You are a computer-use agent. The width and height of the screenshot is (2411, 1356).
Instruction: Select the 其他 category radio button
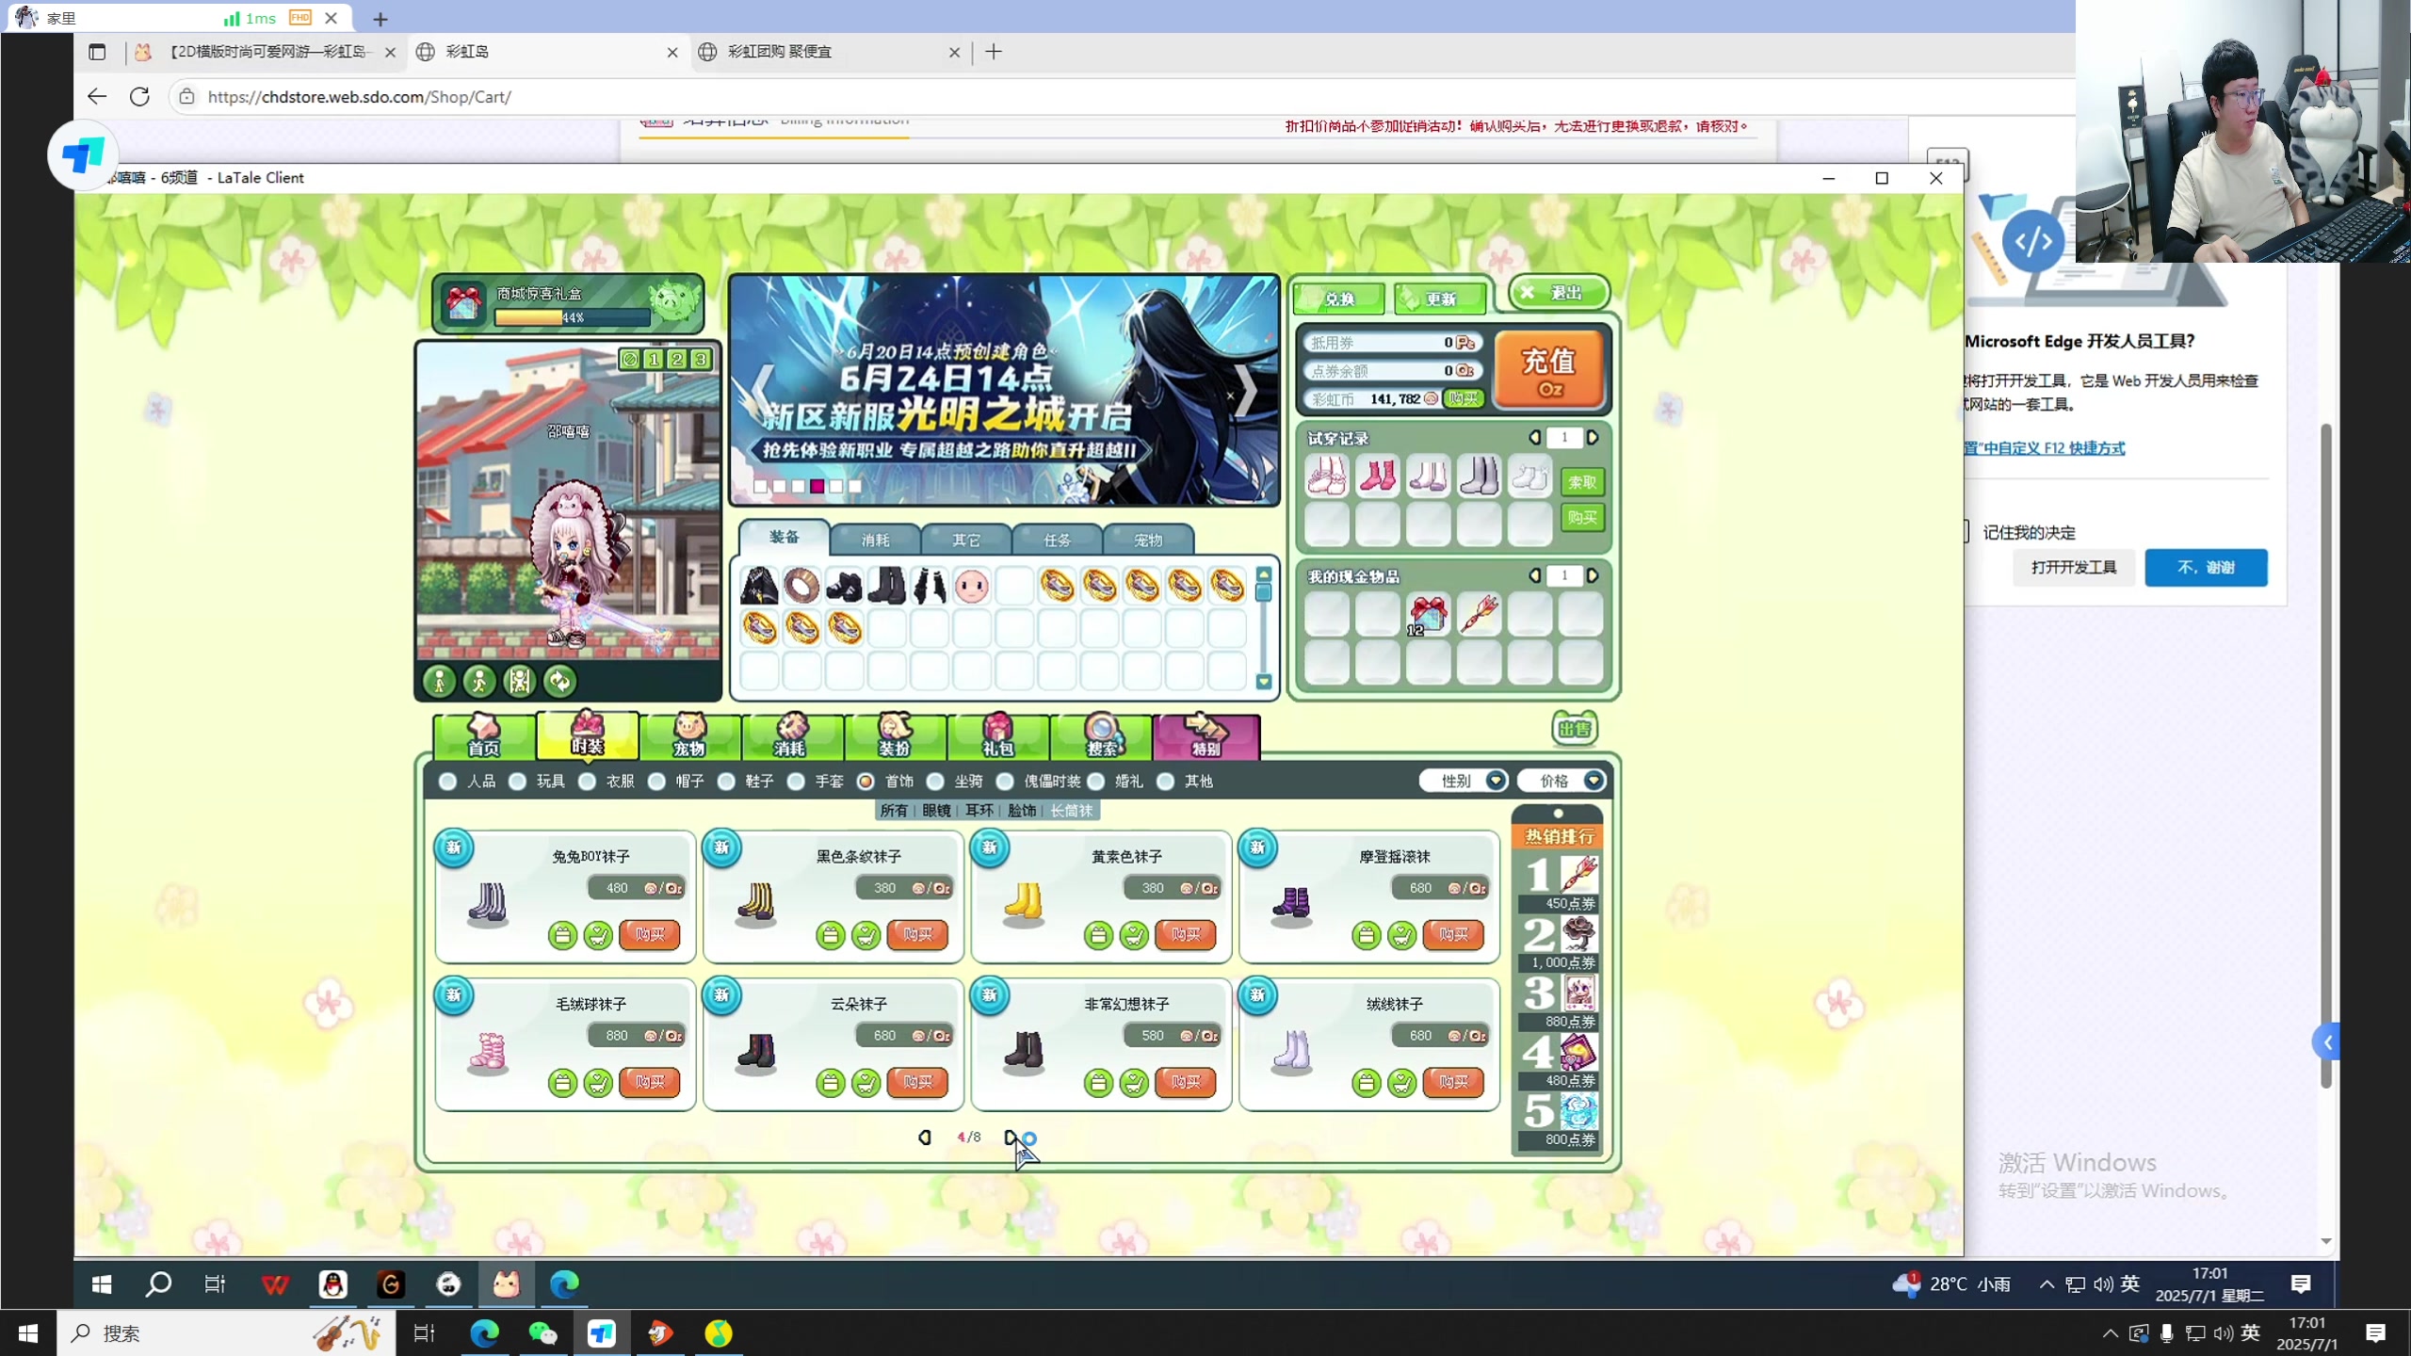(x=1166, y=781)
